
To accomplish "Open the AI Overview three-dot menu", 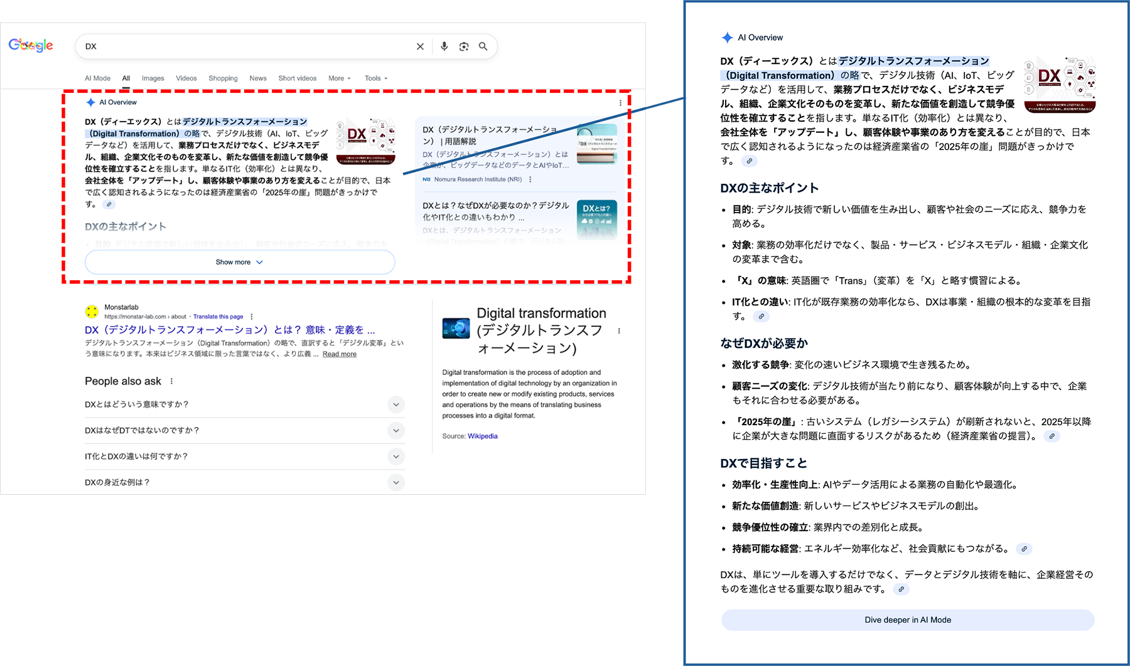I will point(621,102).
